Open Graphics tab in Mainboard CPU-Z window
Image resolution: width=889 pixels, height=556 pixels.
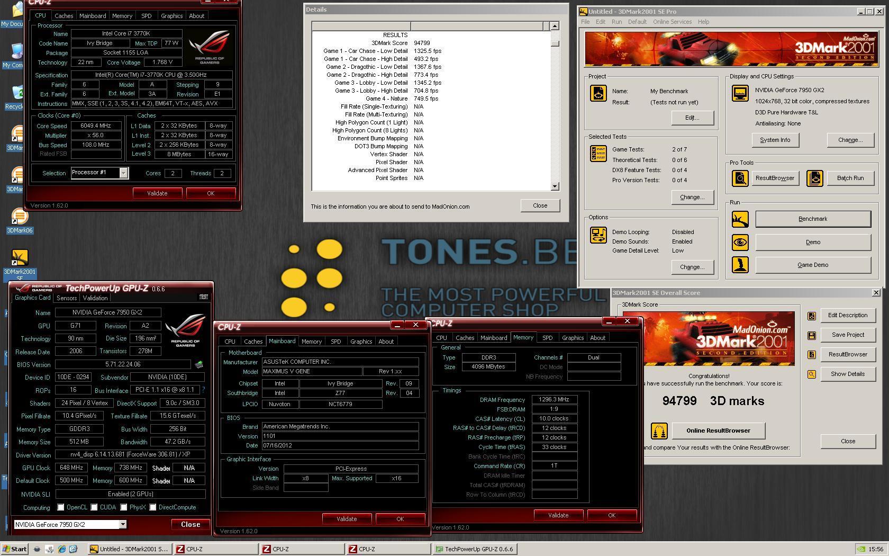click(361, 342)
